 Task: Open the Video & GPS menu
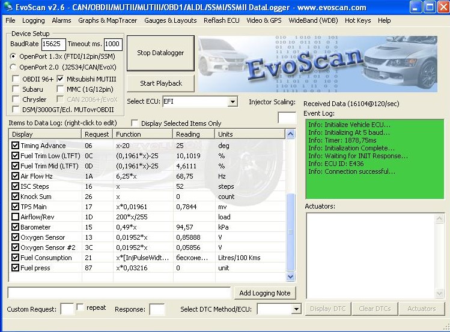pos(264,20)
